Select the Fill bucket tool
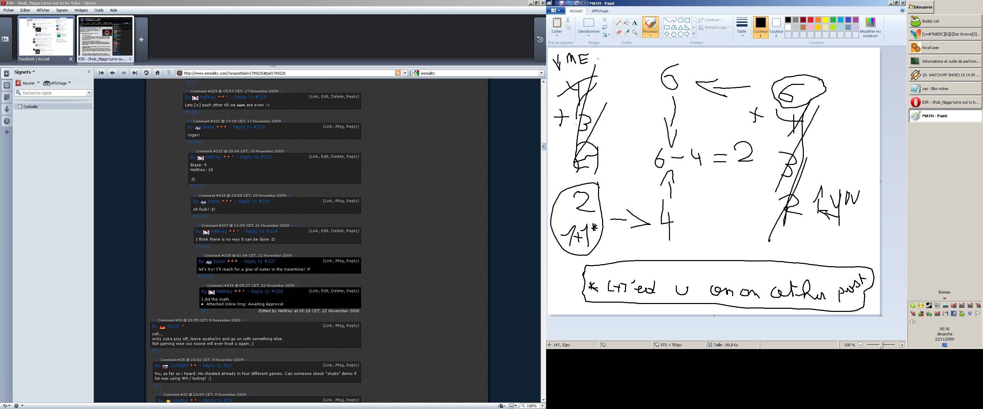This screenshot has height=409, width=983. pos(626,23)
